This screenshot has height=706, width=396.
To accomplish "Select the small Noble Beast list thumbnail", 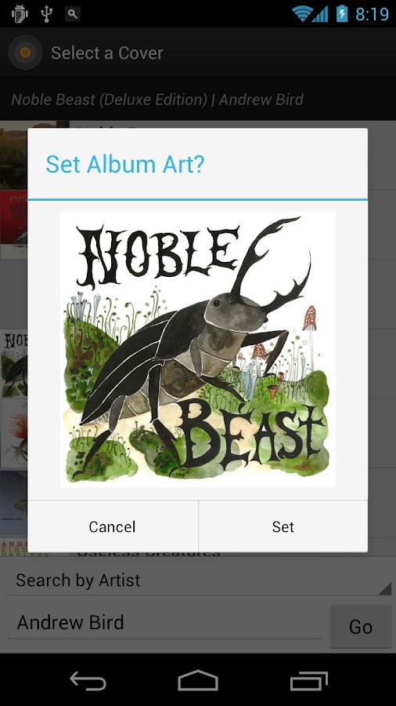I will tap(13, 364).
